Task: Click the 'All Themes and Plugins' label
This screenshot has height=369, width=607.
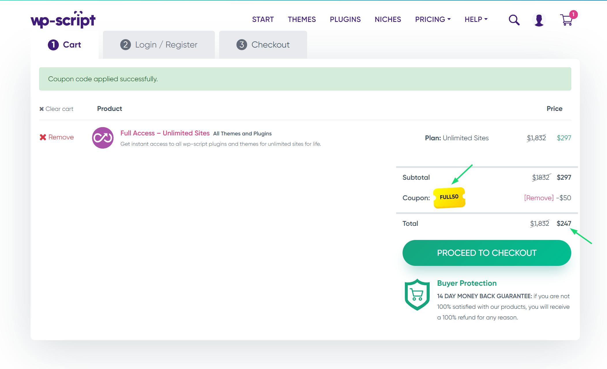Action: tap(242, 134)
